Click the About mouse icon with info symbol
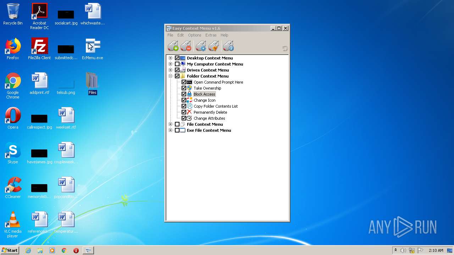Screen dimensions: 454x255 (x=228, y=46)
